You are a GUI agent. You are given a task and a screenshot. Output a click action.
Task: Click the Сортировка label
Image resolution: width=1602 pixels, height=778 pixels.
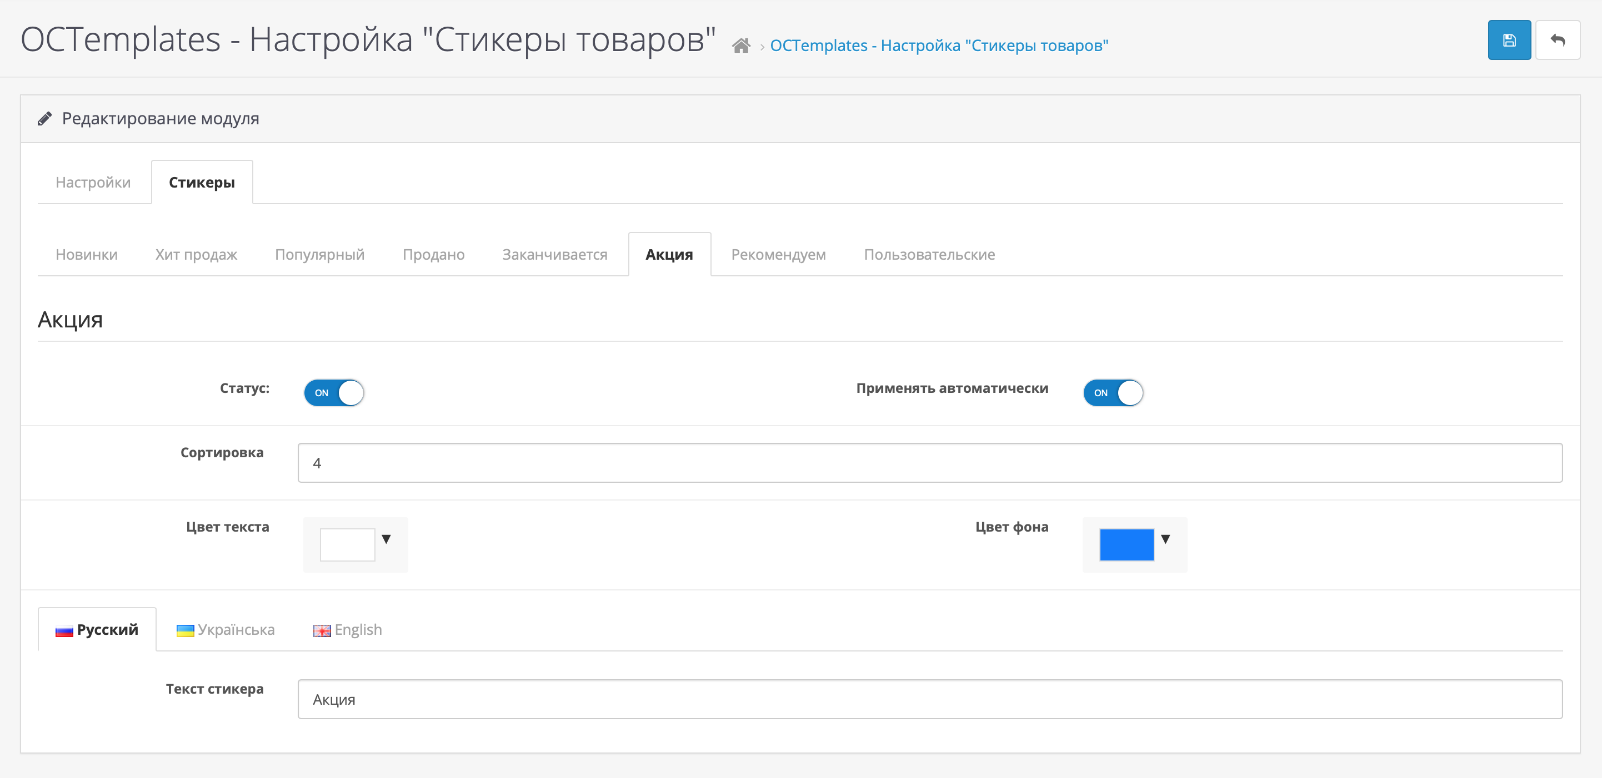[222, 452]
